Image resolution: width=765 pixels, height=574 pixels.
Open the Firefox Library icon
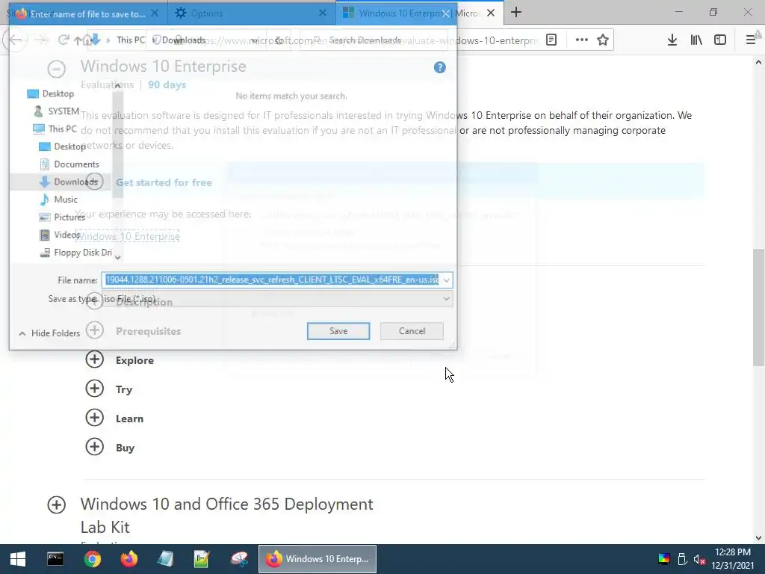696,40
